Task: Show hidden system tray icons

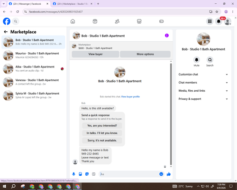Action: (198, 186)
